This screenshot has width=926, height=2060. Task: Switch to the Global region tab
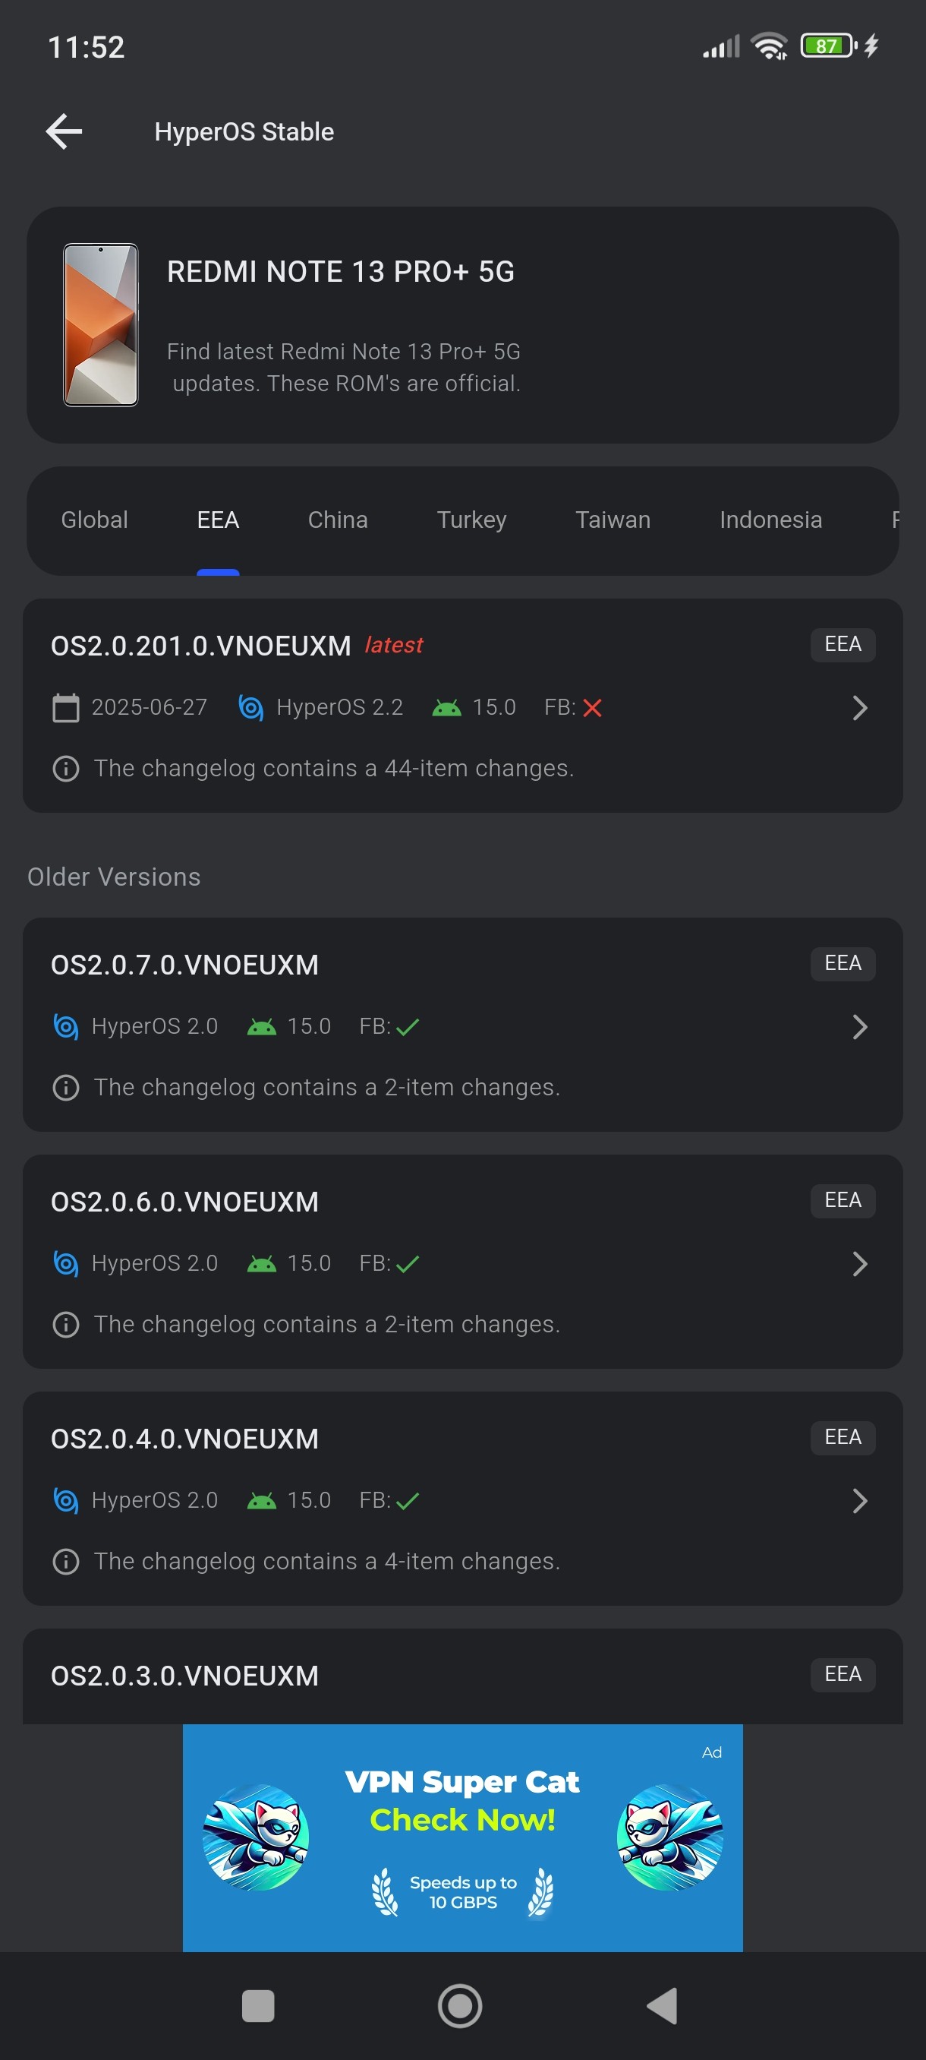click(x=94, y=520)
